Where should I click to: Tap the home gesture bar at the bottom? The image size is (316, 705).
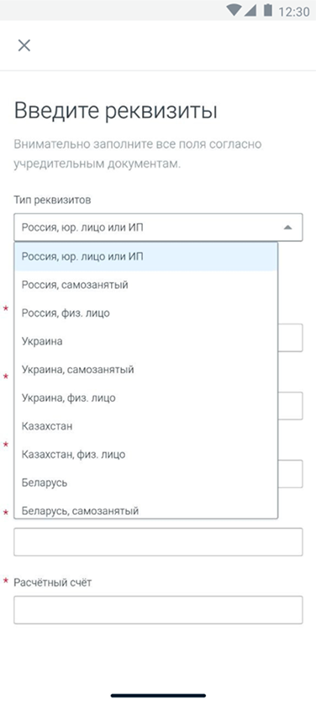coord(158,696)
